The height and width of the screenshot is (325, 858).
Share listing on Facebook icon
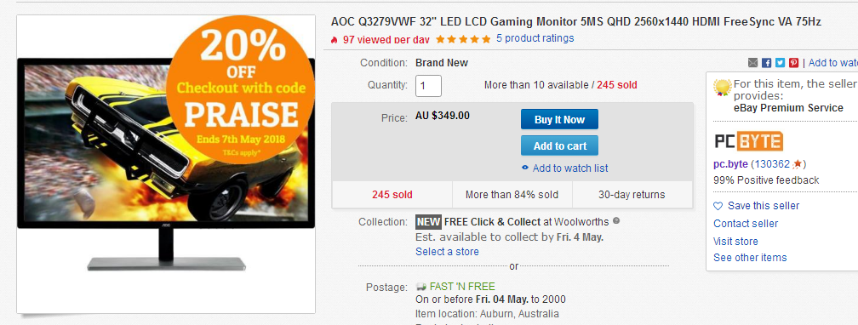(x=767, y=63)
